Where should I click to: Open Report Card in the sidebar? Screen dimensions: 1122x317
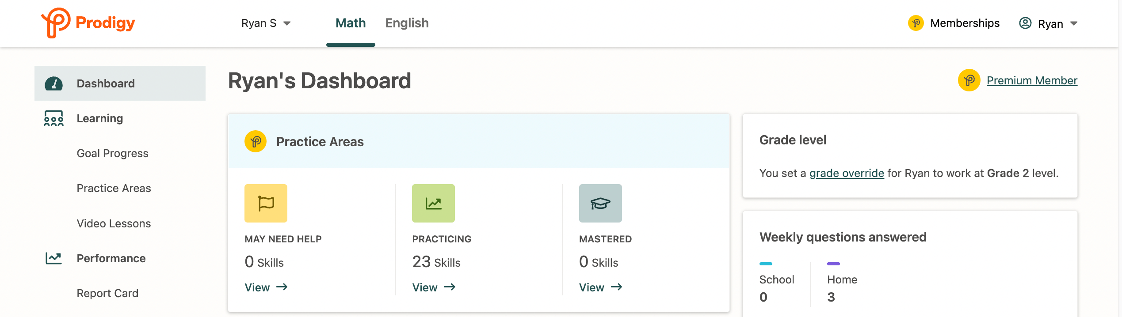(107, 293)
